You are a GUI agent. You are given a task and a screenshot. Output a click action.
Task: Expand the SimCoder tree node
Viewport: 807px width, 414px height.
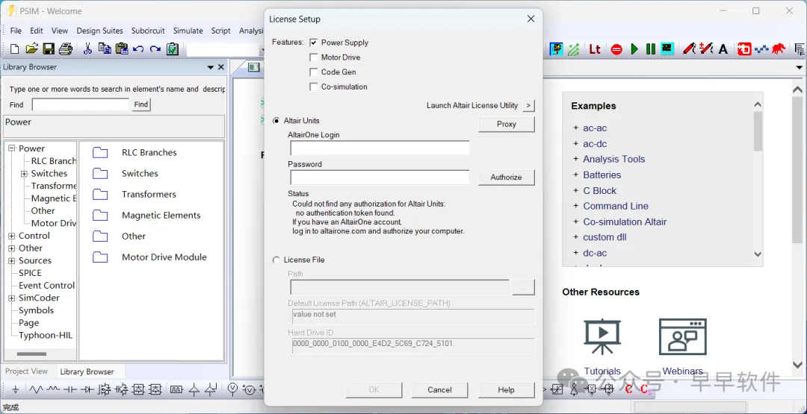click(x=12, y=298)
